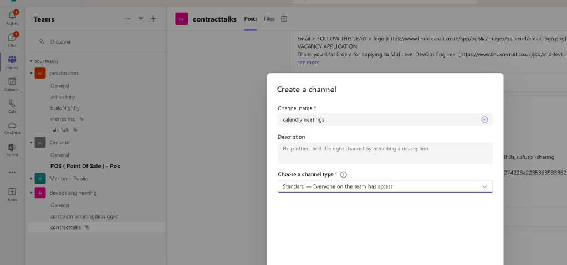
Task: Click the contracttalks channel title in header
Action: [x=215, y=19]
